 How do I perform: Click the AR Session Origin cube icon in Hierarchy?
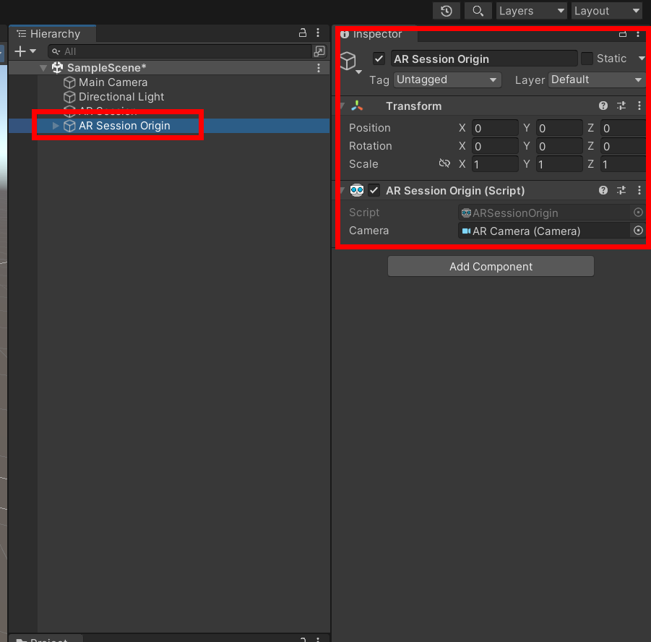point(69,126)
